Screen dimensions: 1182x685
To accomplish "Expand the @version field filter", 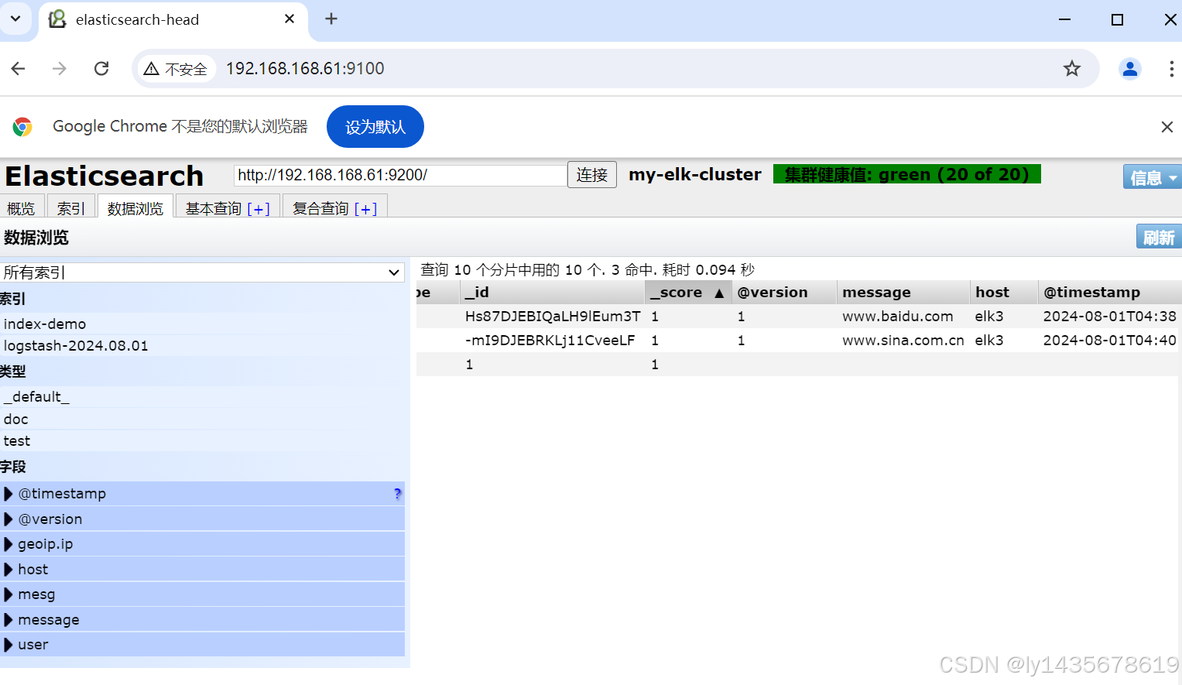I will [x=9, y=519].
